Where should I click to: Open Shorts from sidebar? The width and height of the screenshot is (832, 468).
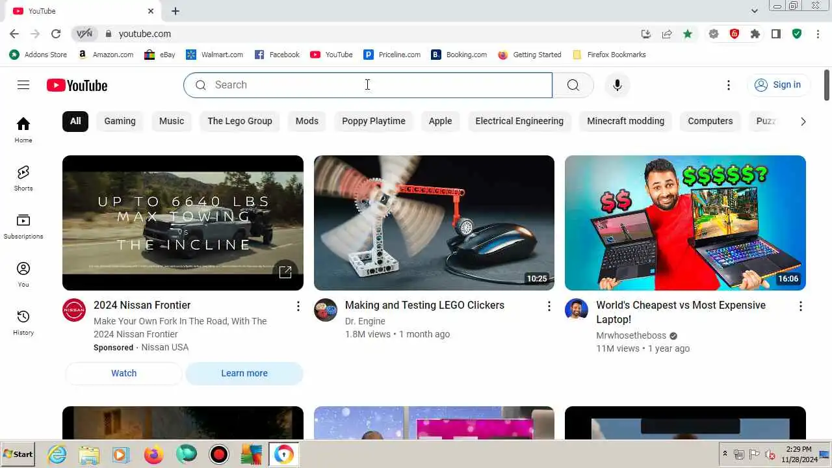(23, 178)
